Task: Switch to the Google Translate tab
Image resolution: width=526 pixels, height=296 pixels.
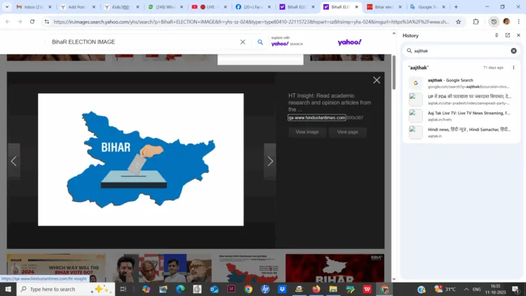Action: pyautogui.click(x=428, y=7)
